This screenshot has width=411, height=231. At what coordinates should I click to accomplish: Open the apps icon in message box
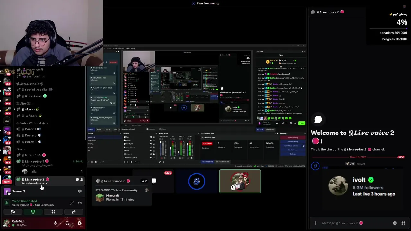[403, 223]
